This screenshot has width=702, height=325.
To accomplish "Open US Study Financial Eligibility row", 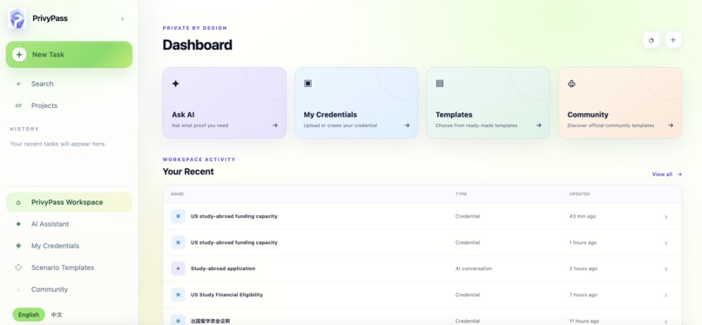I will 422,295.
